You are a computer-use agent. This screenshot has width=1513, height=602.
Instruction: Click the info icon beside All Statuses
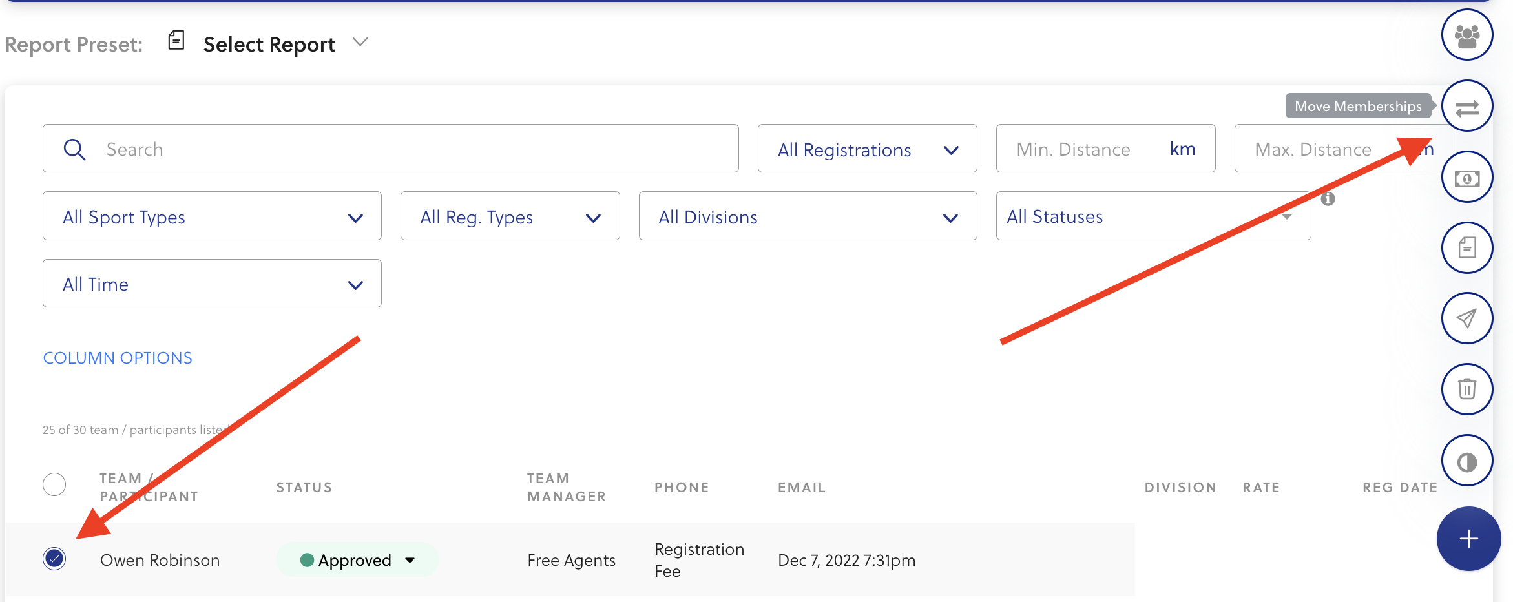pos(1328,199)
